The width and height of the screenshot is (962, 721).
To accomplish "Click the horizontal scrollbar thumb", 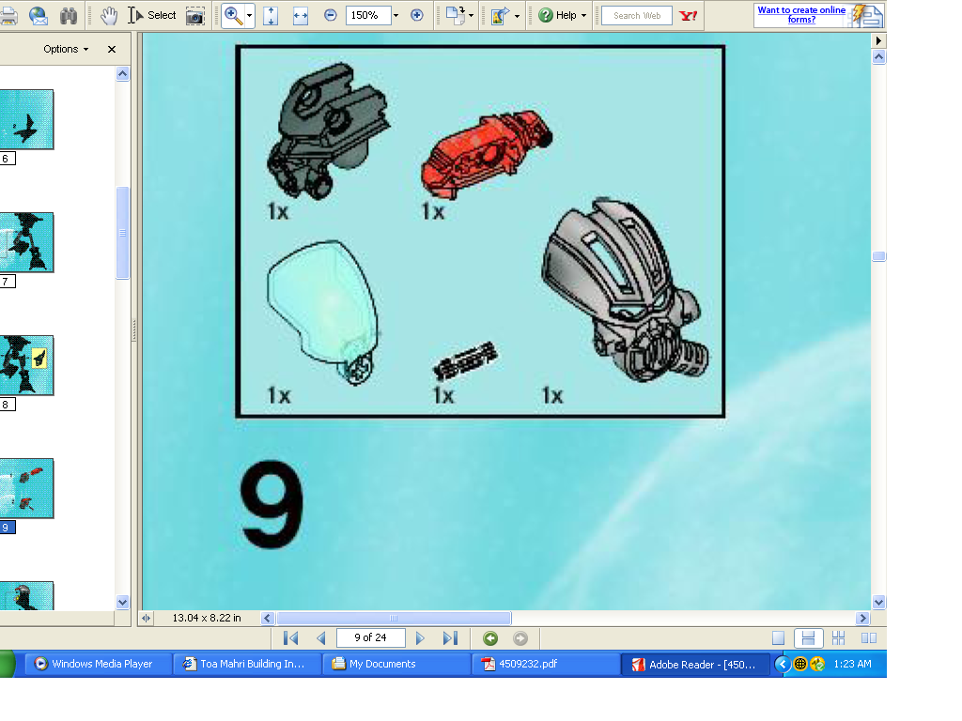I will tap(394, 618).
